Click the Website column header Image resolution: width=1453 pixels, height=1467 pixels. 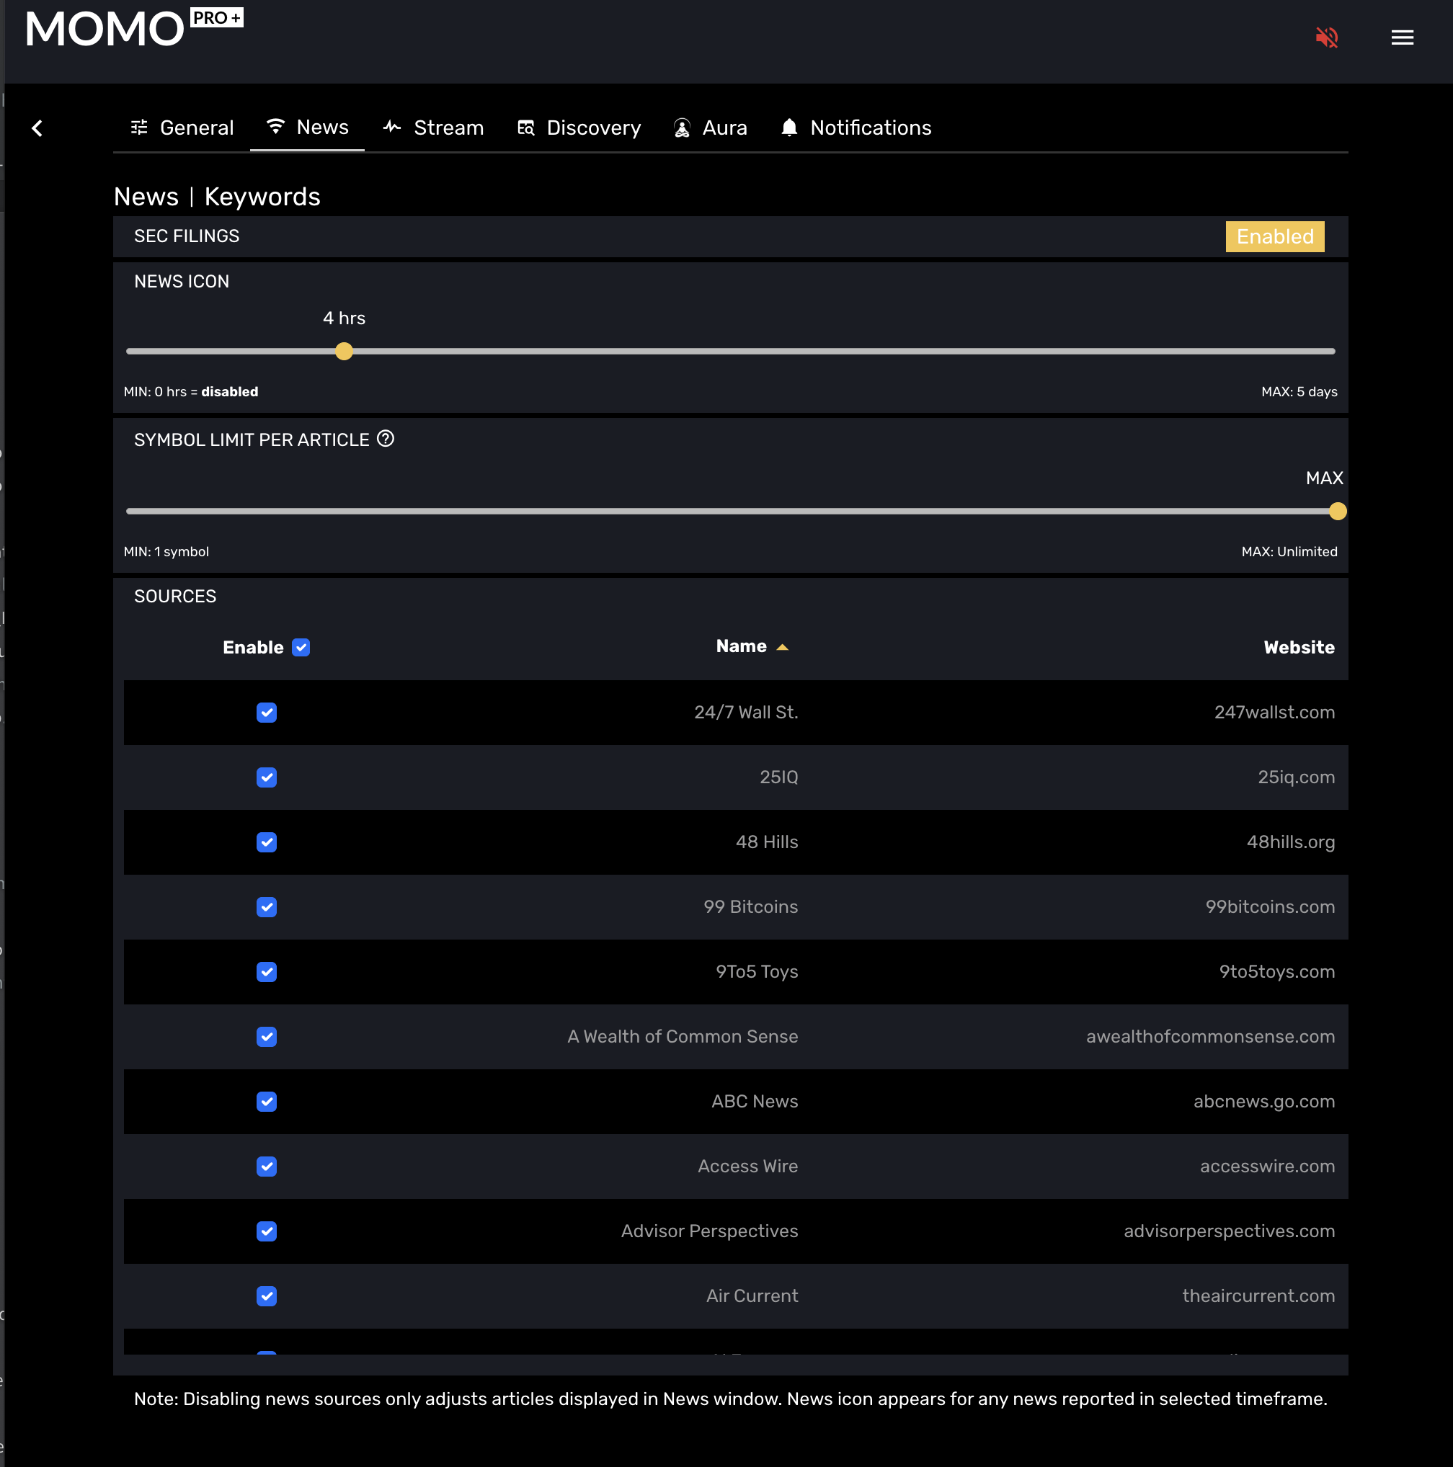pos(1298,647)
